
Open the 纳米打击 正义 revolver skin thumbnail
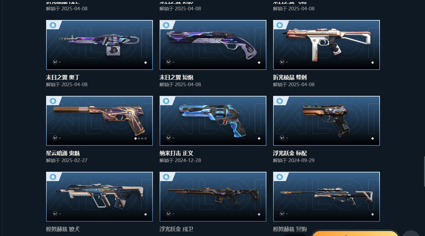point(213,121)
